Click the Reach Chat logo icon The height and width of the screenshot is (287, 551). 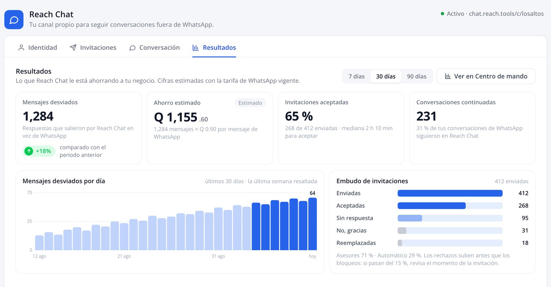[x=14, y=19]
